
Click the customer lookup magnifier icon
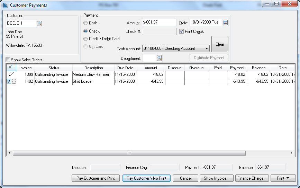[x=39, y=24]
